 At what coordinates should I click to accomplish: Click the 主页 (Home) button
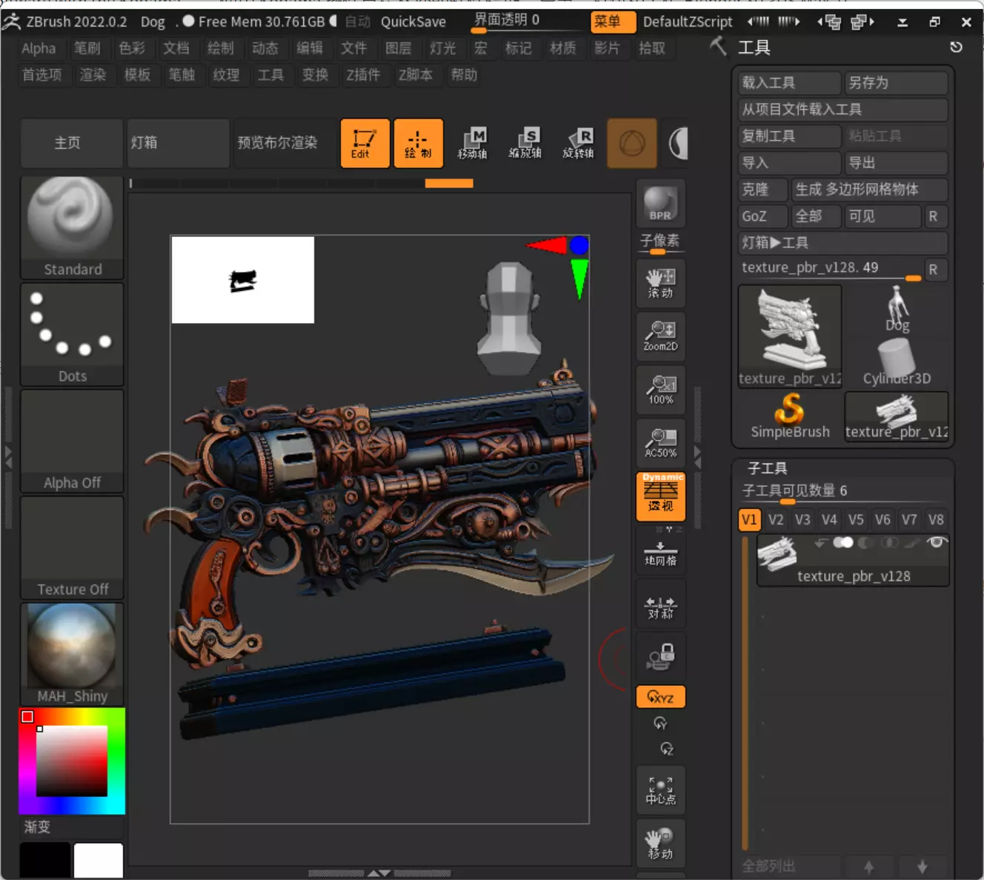[x=71, y=143]
